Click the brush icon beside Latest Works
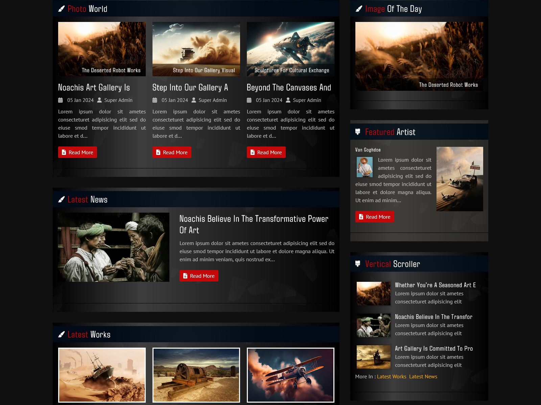541x405 pixels. tap(61, 334)
